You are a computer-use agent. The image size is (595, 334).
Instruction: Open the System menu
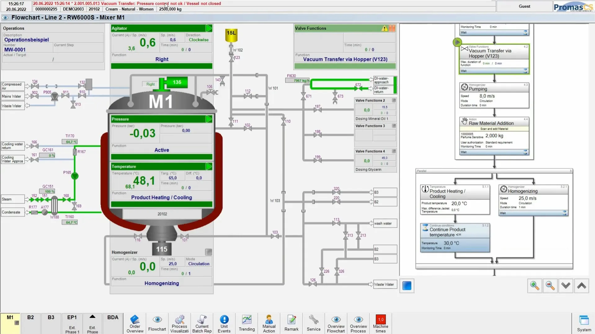point(584,323)
